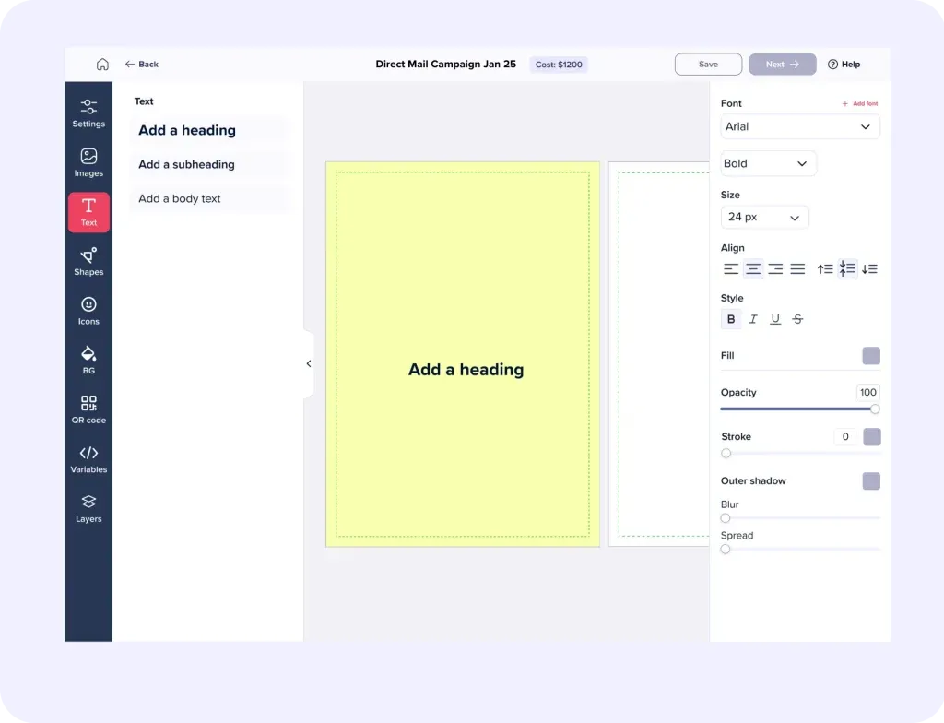Expand the Bold font weight dropdown
The height and width of the screenshot is (723, 944).
click(768, 163)
